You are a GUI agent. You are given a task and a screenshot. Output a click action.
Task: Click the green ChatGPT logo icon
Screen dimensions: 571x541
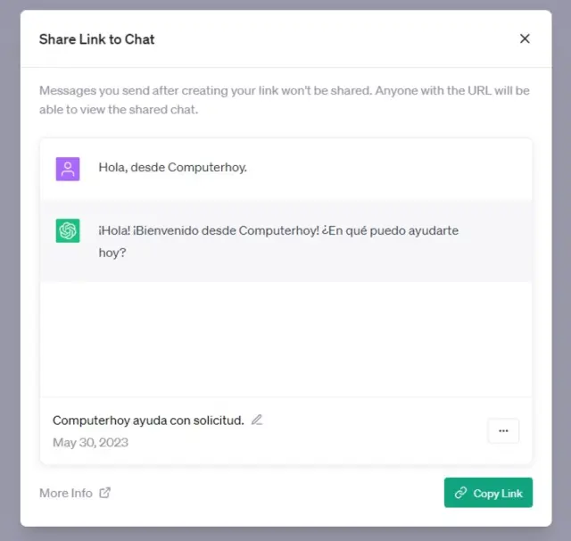click(x=68, y=230)
